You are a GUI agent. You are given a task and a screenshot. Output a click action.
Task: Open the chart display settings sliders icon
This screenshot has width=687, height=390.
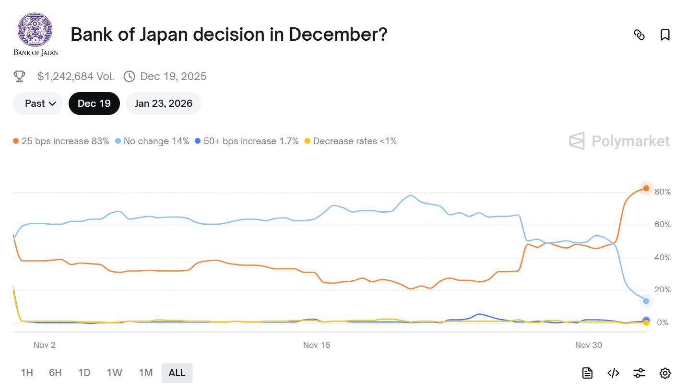pos(639,373)
